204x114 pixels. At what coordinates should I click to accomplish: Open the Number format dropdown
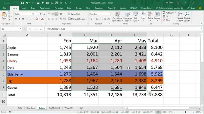109,14
